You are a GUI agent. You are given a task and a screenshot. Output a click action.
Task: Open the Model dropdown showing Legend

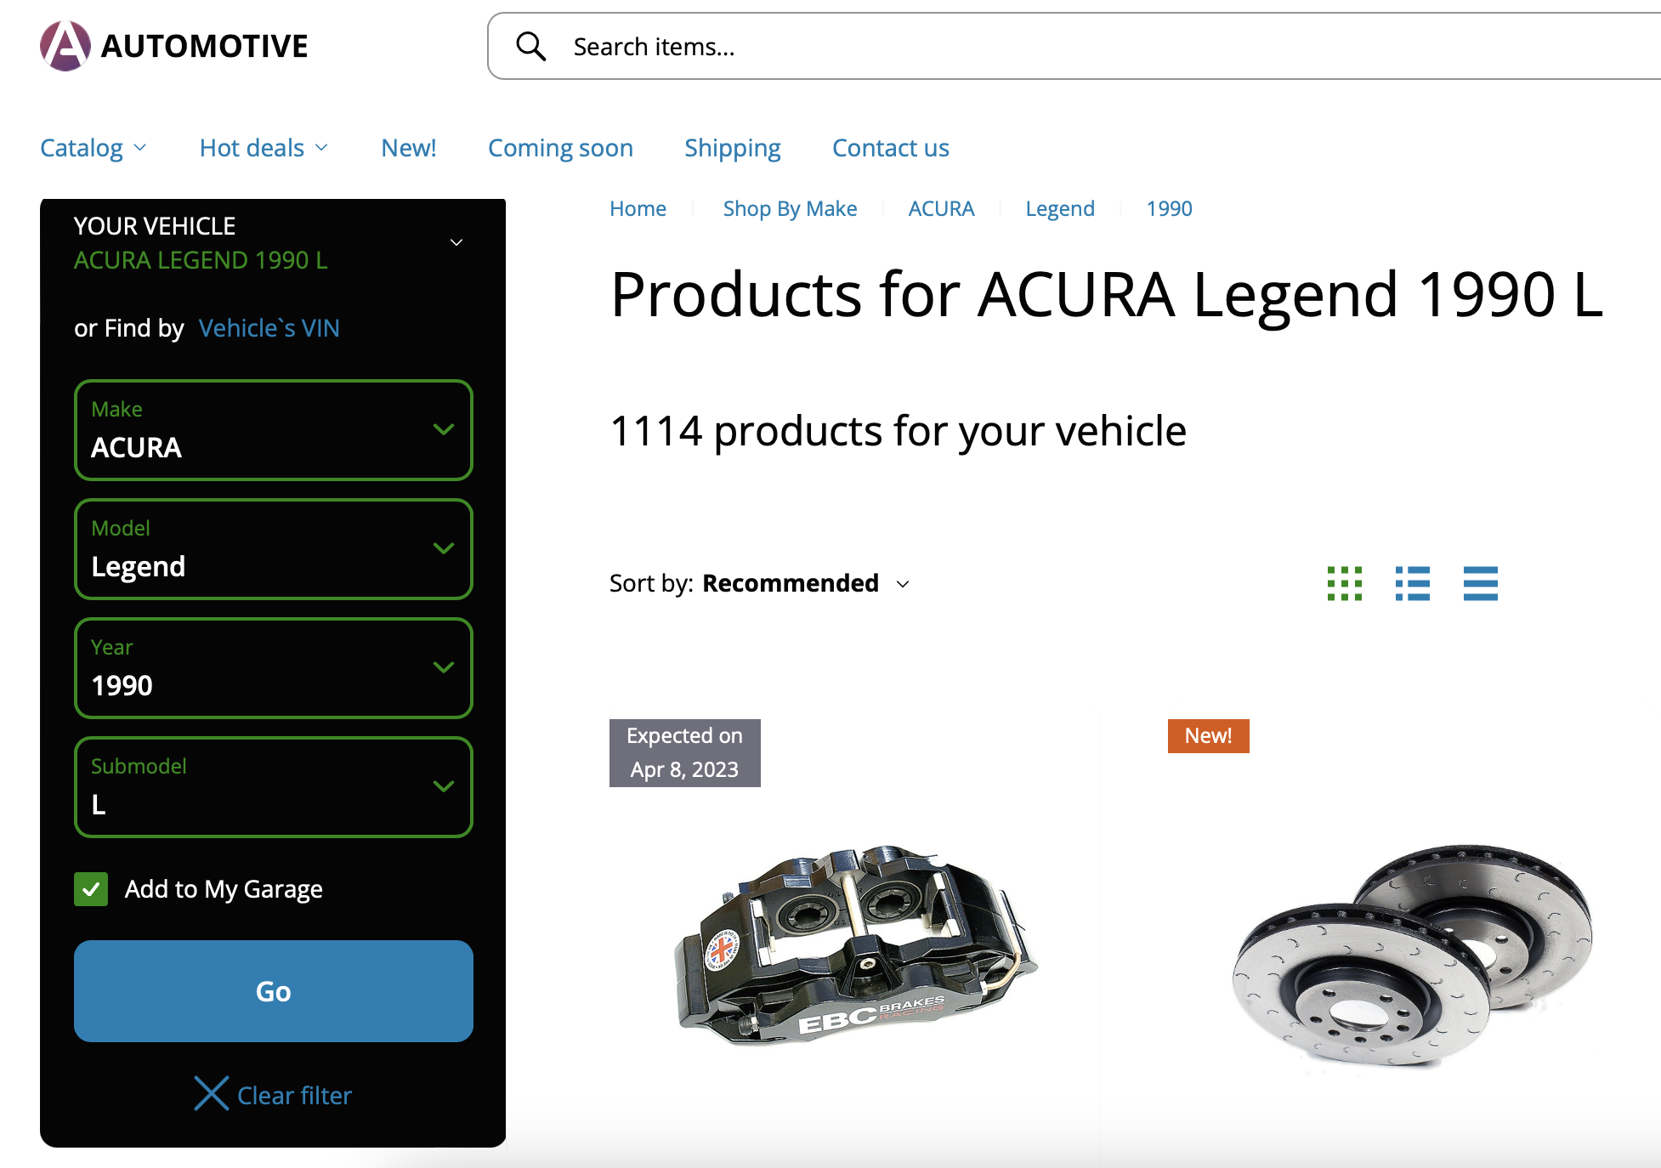(274, 549)
